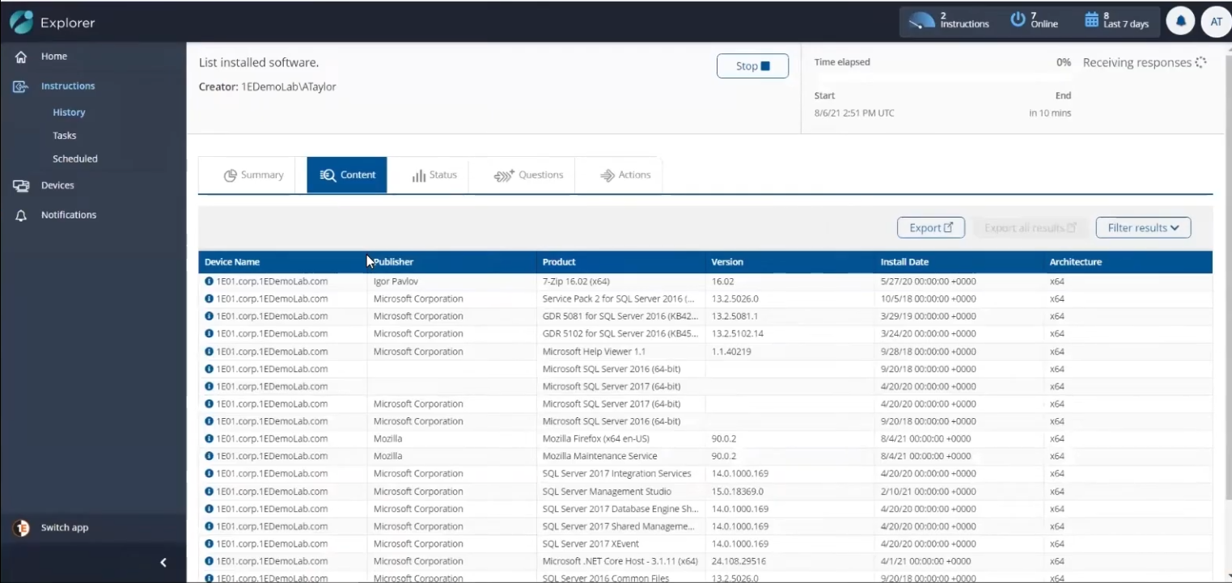The height and width of the screenshot is (583, 1232).
Task: Stop the running instruction
Action: [752, 66]
